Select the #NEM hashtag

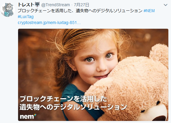click(149, 11)
